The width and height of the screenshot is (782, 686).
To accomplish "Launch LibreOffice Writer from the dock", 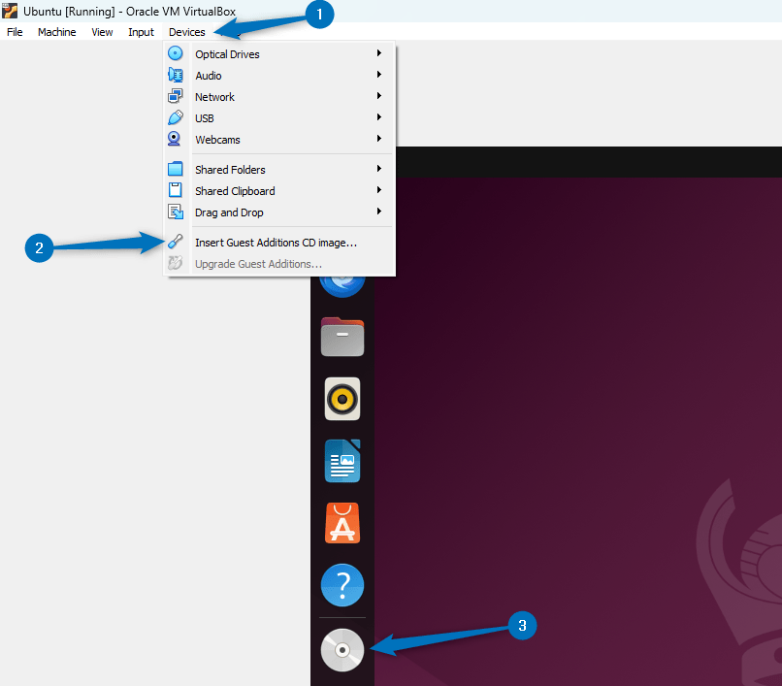I will [342, 461].
